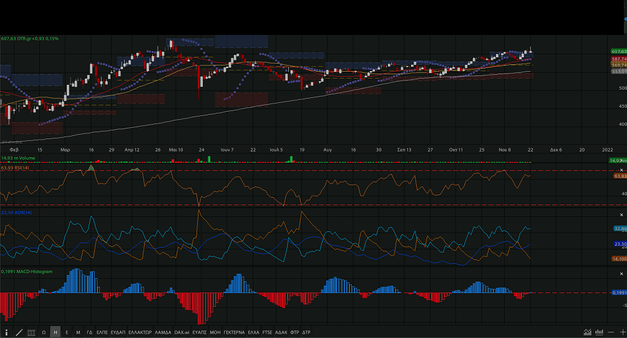Viewport: 627px width, 338px height.
Task: Click the info icon in bottom toolbar
Action: click(x=7, y=332)
